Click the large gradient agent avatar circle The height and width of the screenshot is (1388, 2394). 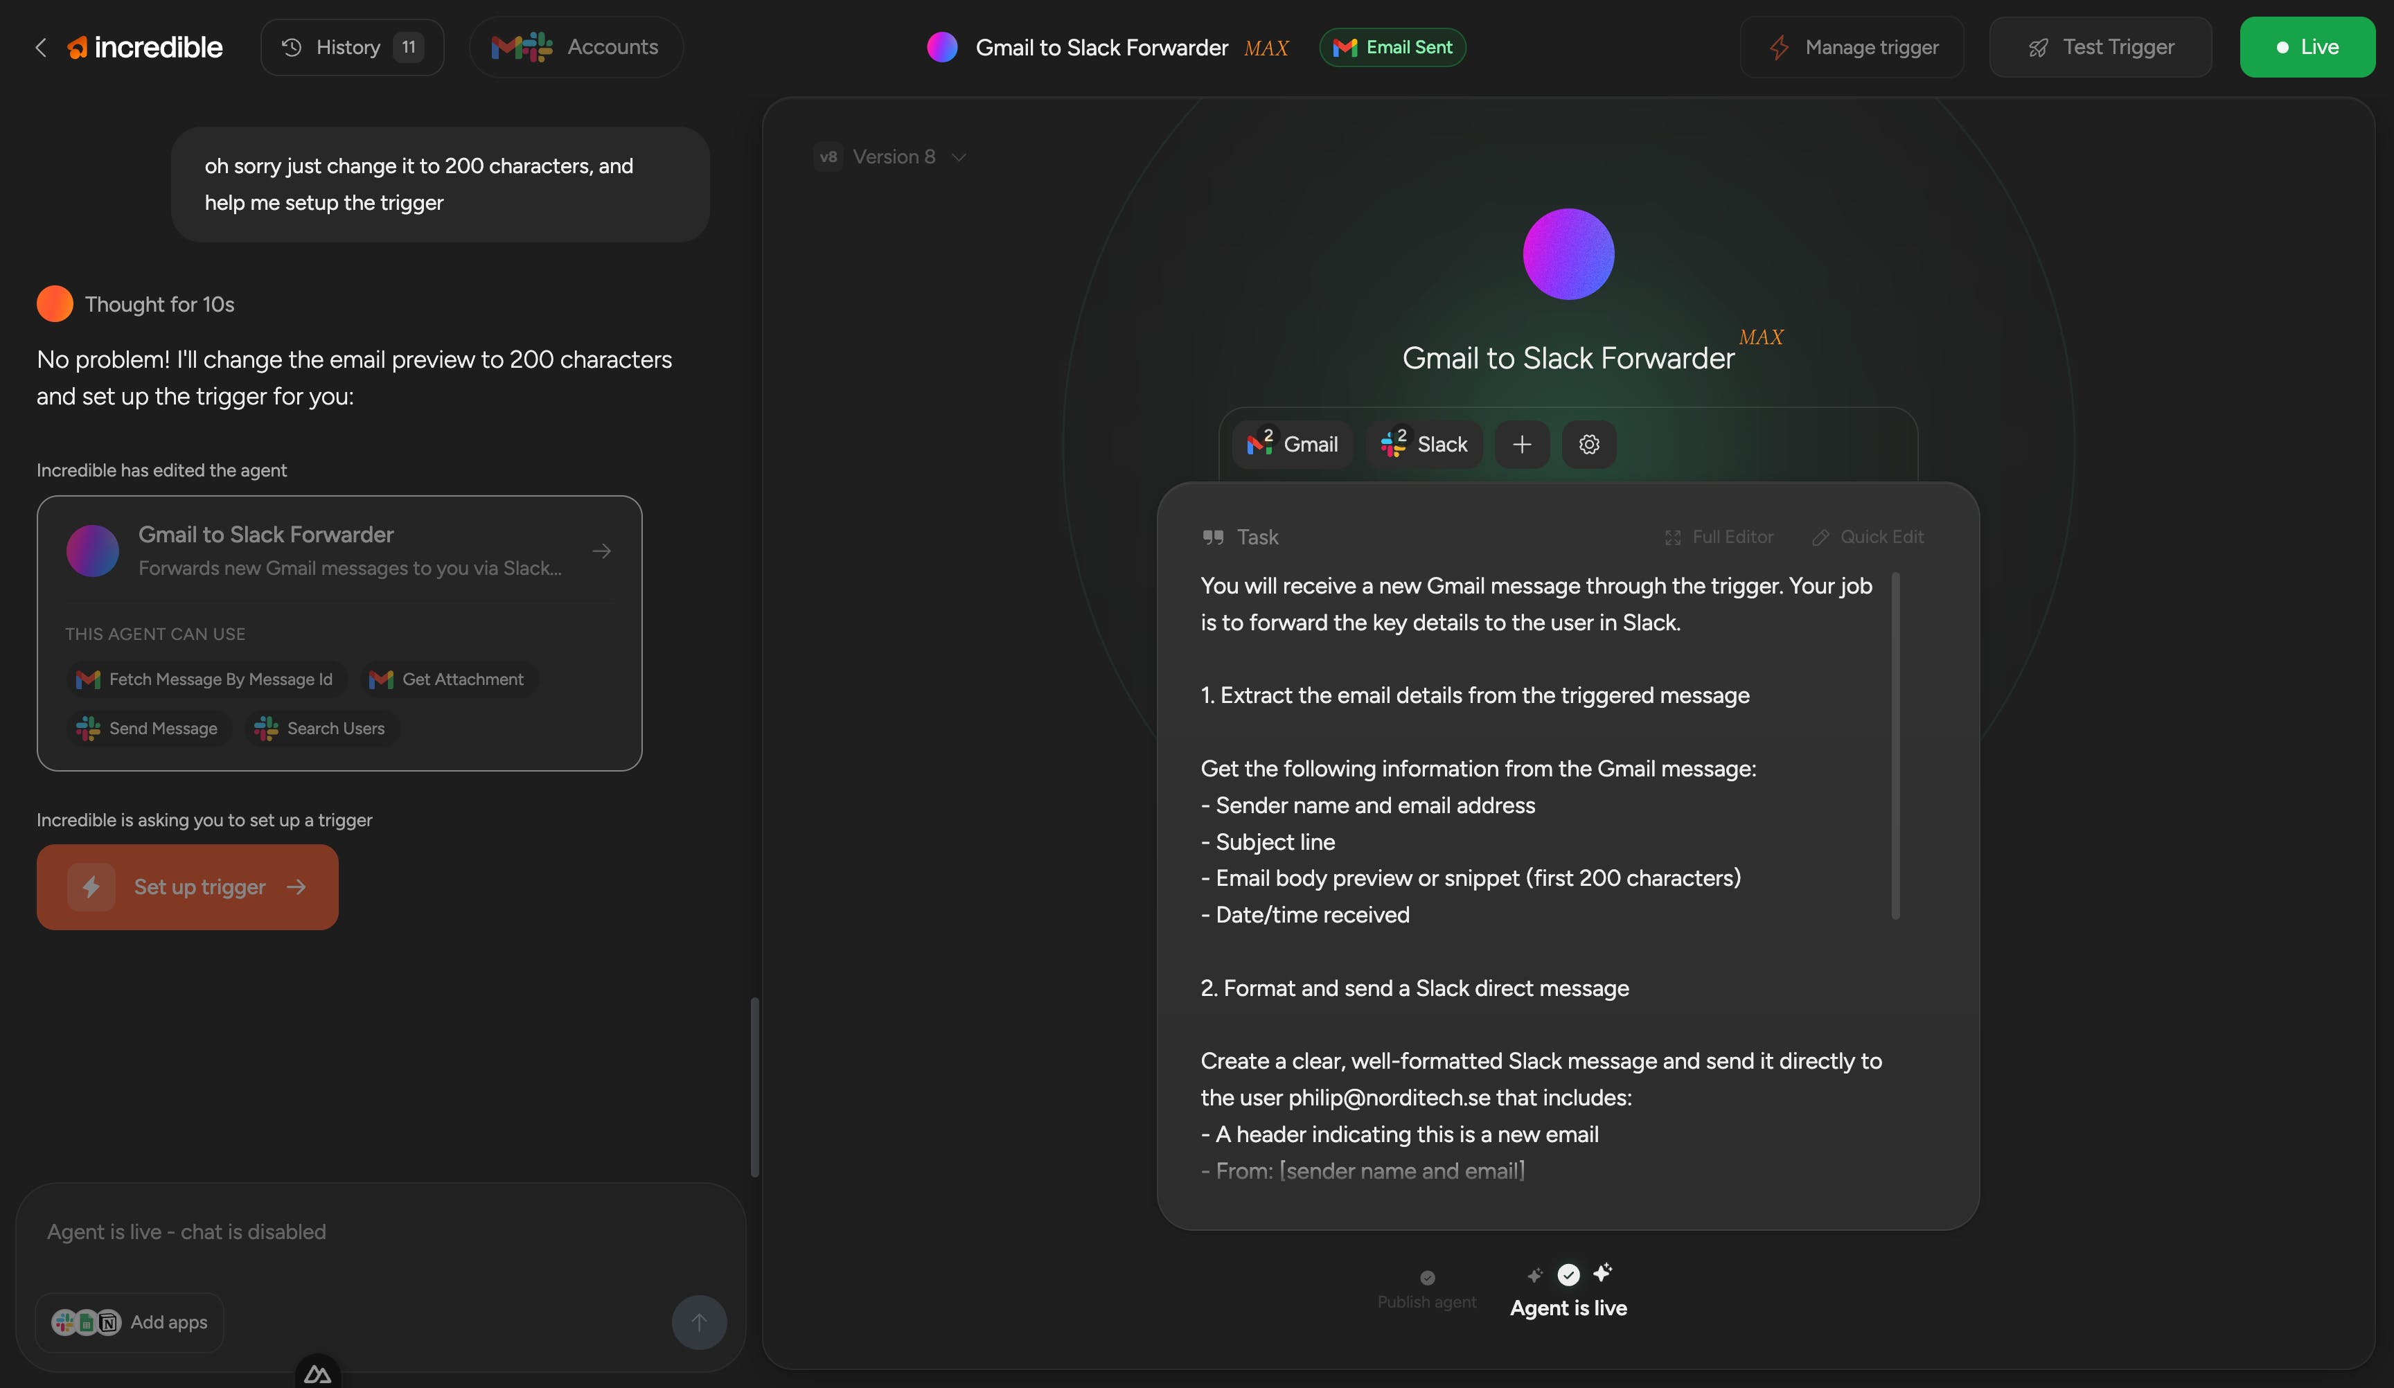coord(1568,255)
